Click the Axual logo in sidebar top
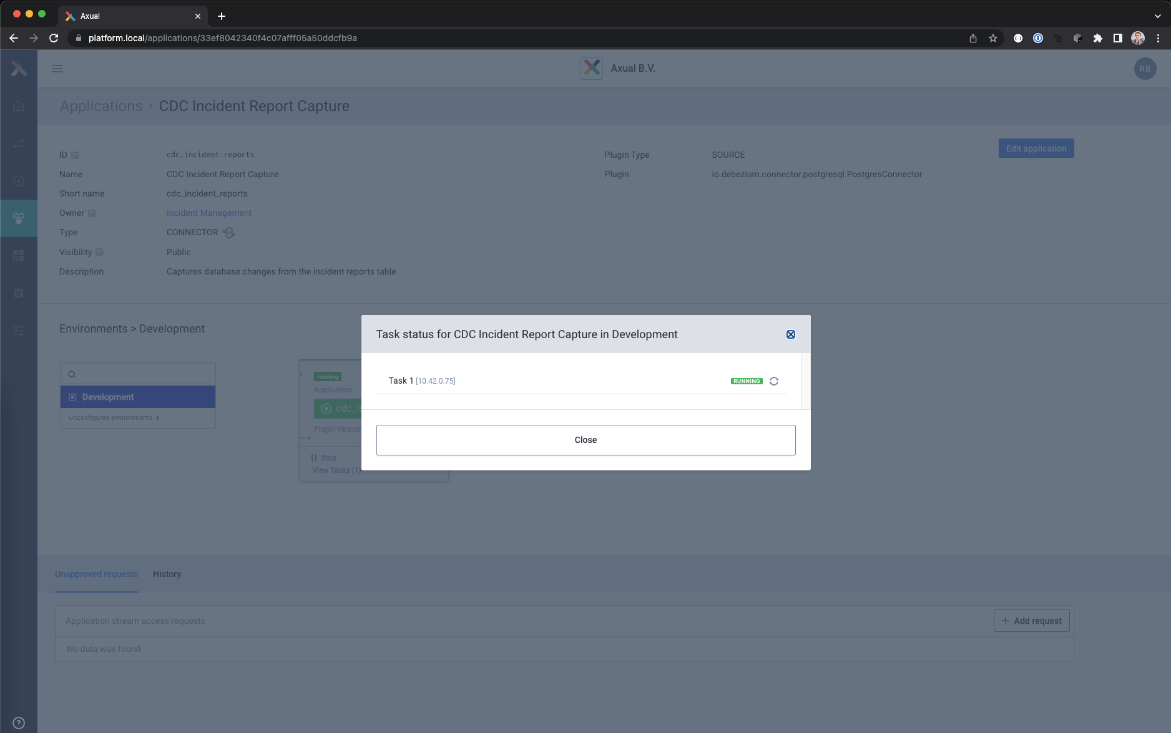 coord(19,69)
